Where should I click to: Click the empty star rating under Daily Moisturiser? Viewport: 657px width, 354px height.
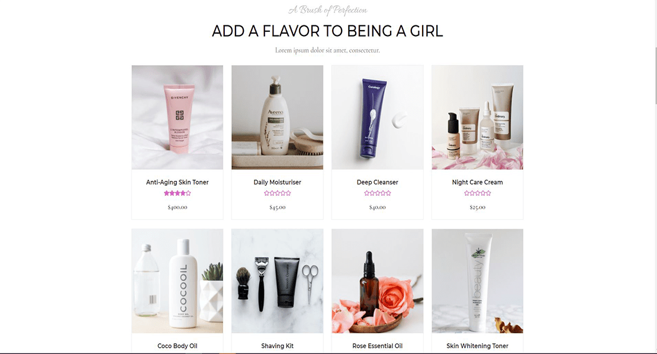278,193
